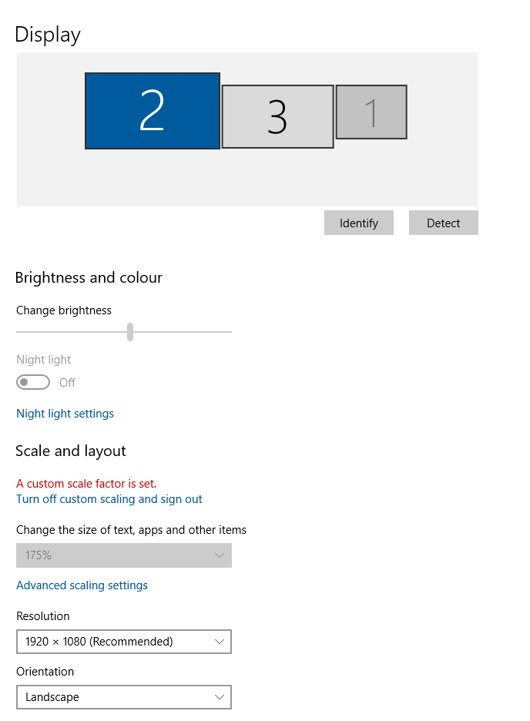Screen dimensions: 530x721
Task: Click Turn off custom scaling and sign out
Action: click(x=109, y=499)
